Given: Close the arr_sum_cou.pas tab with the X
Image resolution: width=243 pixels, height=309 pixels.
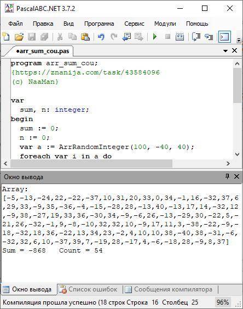Looking at the screenshot, I should (x=234, y=50).
